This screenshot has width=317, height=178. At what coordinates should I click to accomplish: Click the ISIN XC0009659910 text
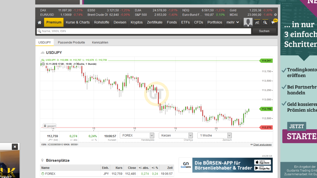pyautogui.click(x=52, y=144)
